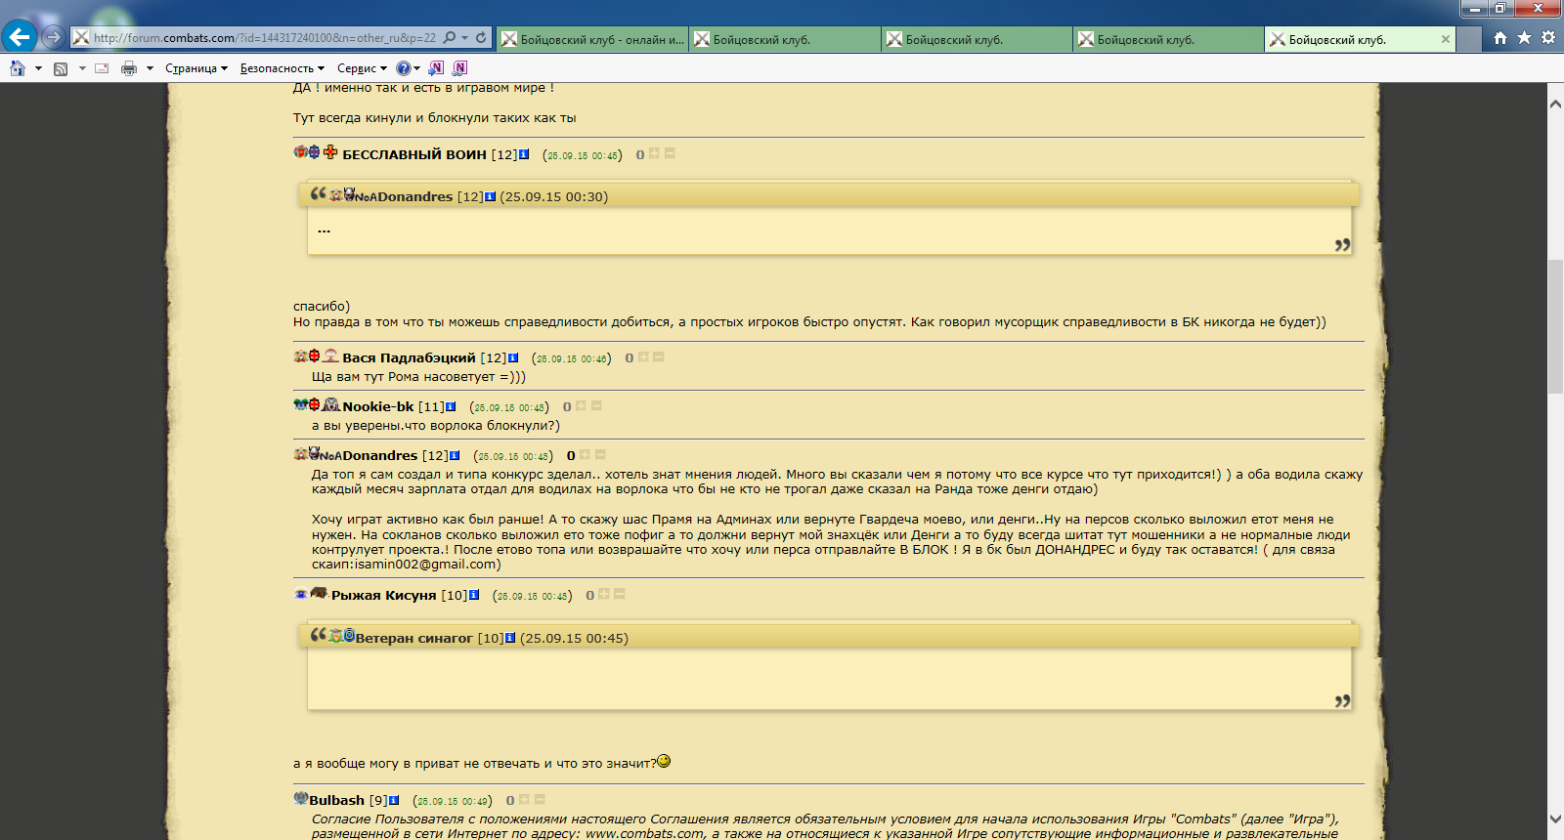Image resolution: width=1564 pixels, height=840 pixels.
Task: Click the scrollbar up arrow
Action: (x=1555, y=104)
